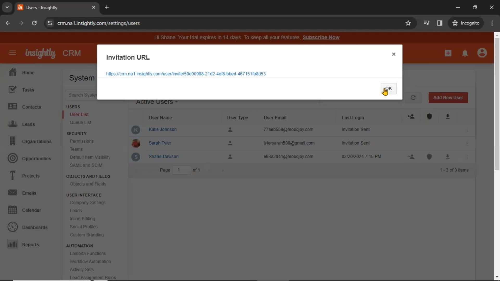Click Shane Dawson's row download icon

tap(447, 157)
